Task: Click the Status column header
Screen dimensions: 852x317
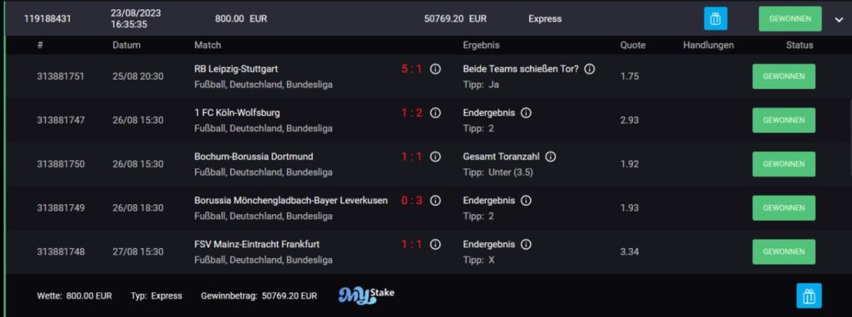Action: tap(800, 45)
